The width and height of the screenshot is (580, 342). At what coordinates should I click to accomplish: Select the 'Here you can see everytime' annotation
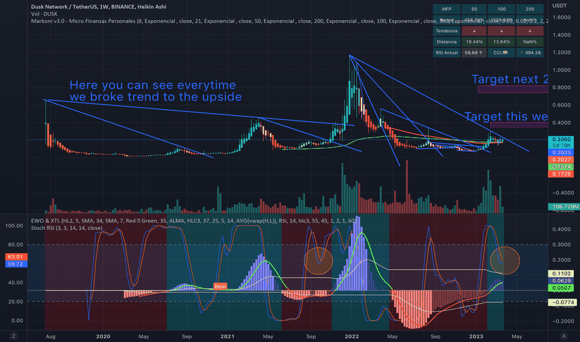point(156,91)
